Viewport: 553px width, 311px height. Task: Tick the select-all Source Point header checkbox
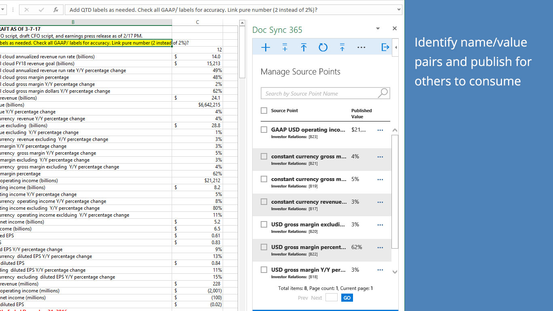click(264, 111)
